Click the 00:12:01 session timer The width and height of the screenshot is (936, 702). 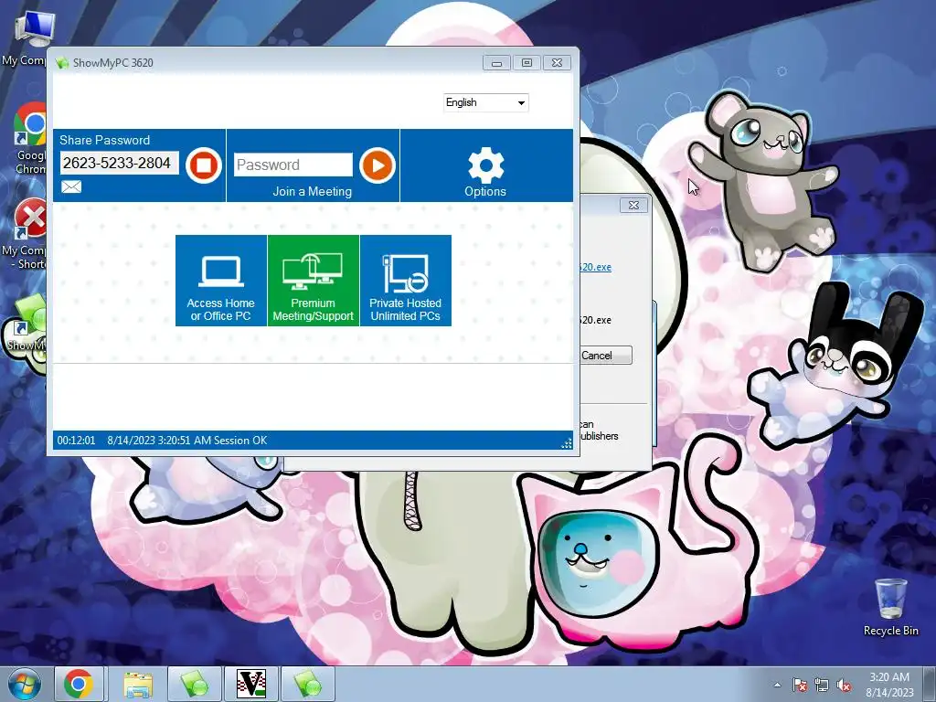pos(77,441)
